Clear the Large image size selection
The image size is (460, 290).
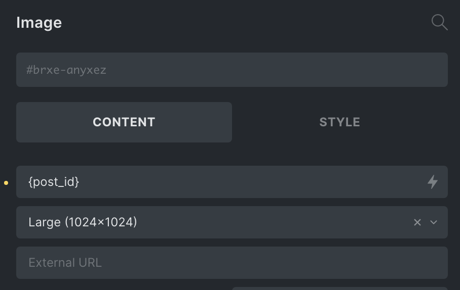tap(417, 222)
